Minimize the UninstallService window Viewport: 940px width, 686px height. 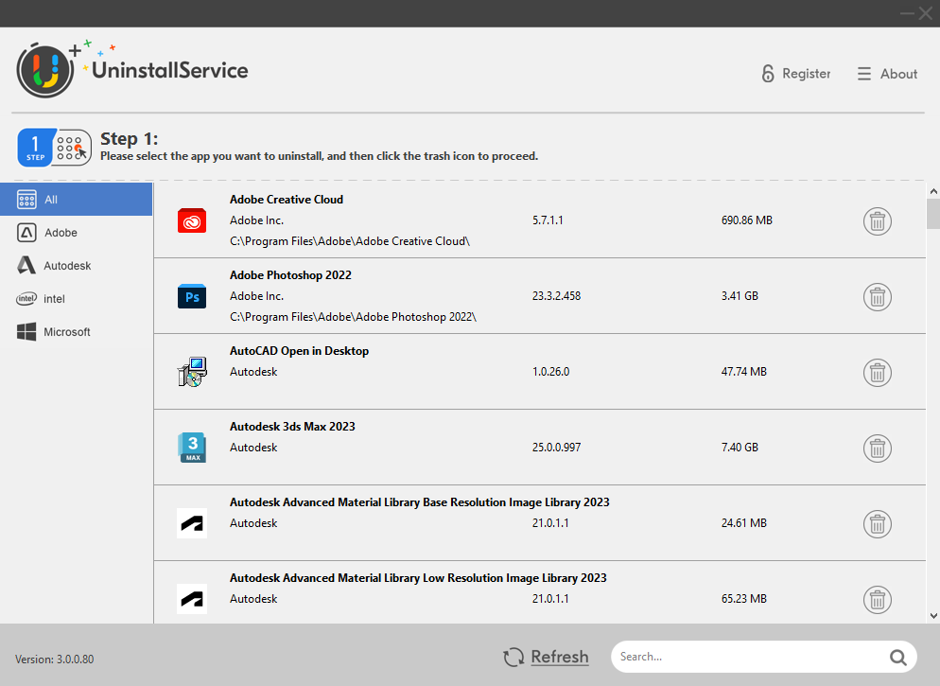click(907, 13)
